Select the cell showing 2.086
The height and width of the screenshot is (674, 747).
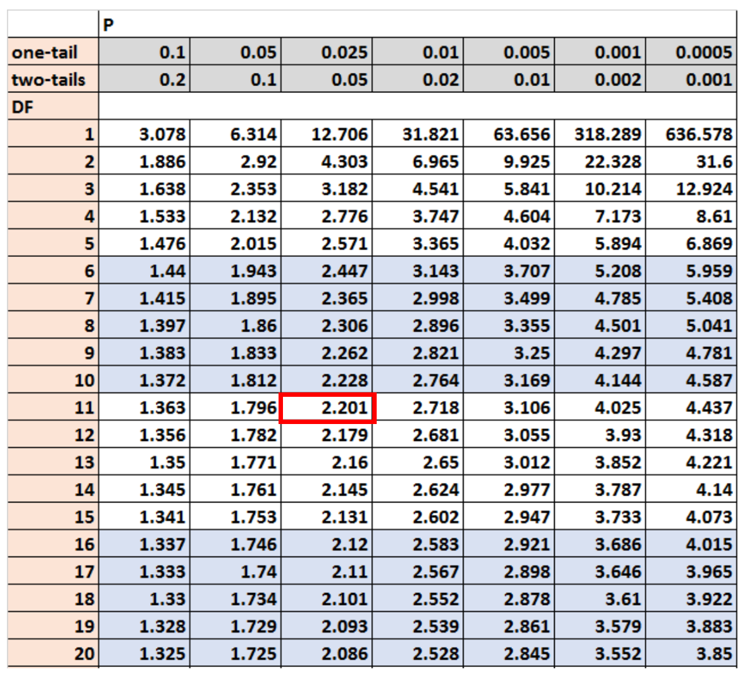[327, 653]
